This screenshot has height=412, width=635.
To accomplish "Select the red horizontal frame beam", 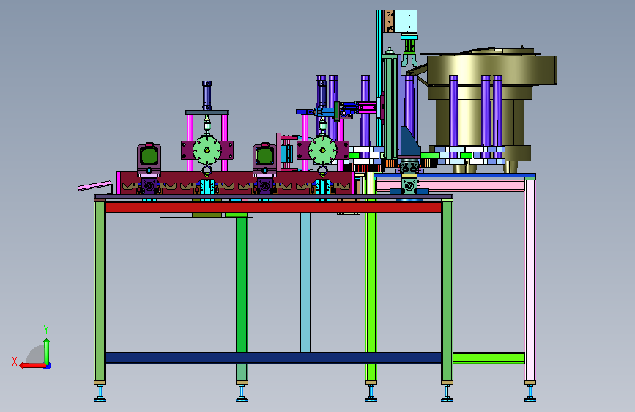I will (273, 207).
